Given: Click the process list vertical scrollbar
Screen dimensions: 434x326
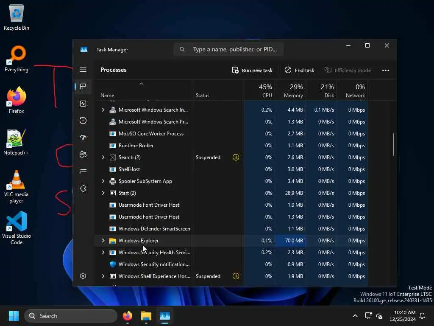Looking at the screenshot, I should click(393, 144).
